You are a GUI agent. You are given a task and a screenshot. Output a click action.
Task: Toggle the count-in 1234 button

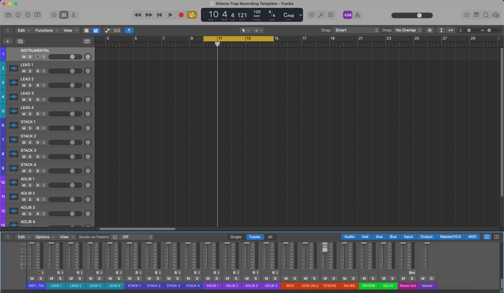(347, 15)
